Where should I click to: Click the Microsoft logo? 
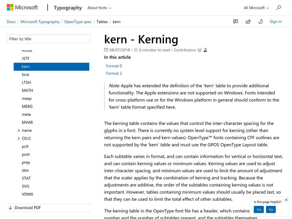(x=22, y=7)
